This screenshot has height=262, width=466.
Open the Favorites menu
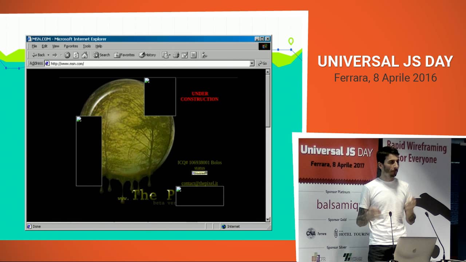coord(71,46)
